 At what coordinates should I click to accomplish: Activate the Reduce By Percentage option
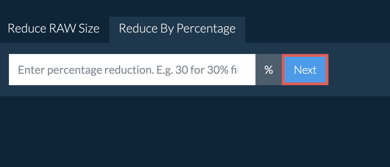[177, 29]
